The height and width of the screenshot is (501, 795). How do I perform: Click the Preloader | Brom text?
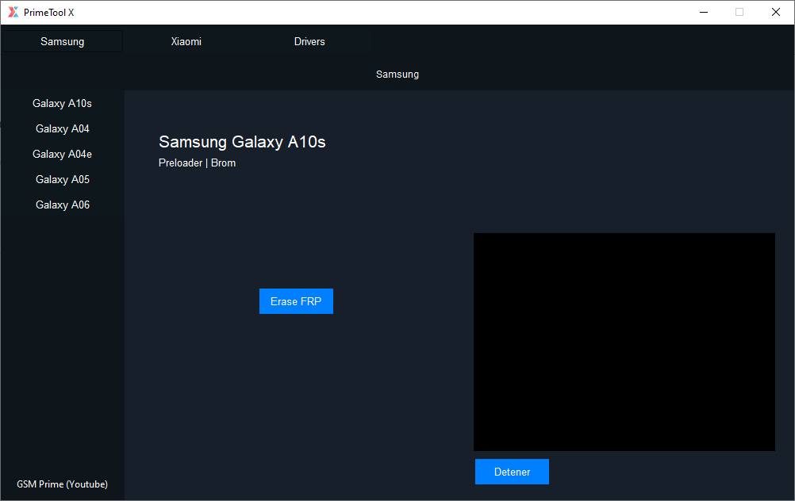[198, 163]
